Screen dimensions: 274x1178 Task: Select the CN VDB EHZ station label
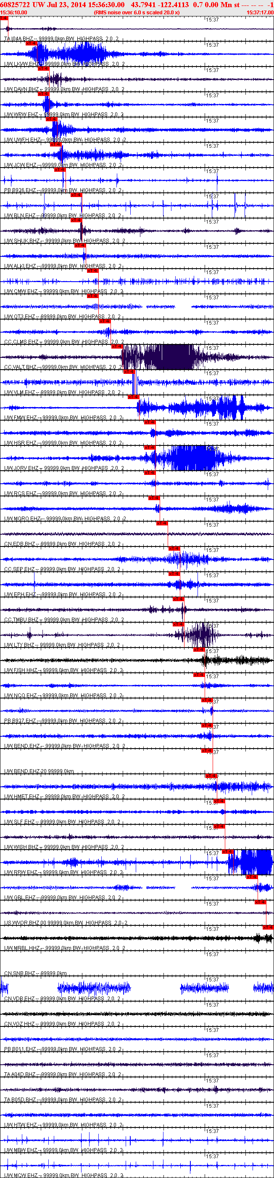point(62,998)
